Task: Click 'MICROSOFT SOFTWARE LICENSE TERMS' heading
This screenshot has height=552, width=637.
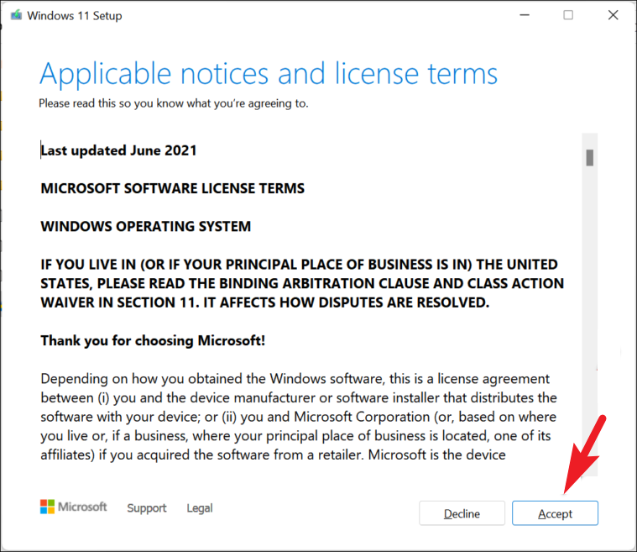Action: coord(173,188)
